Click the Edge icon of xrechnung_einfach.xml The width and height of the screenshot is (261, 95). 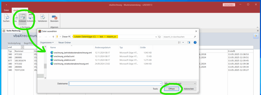coord(52,56)
